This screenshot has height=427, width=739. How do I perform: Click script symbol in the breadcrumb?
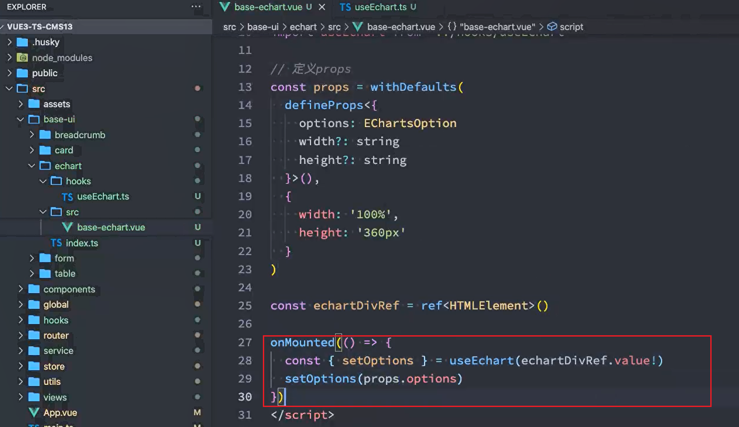(x=571, y=27)
